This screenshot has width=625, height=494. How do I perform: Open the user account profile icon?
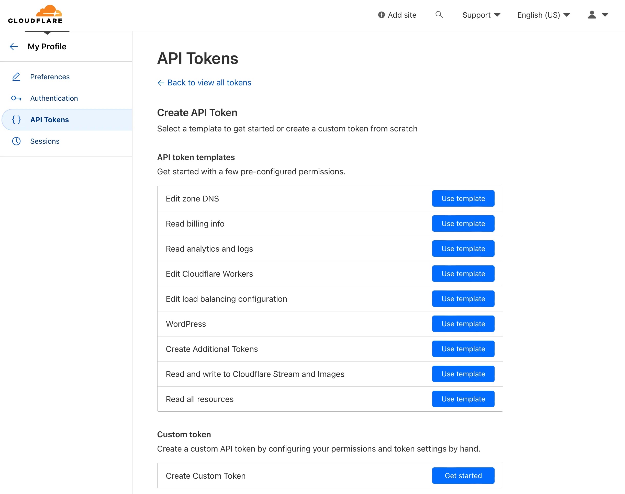point(592,15)
